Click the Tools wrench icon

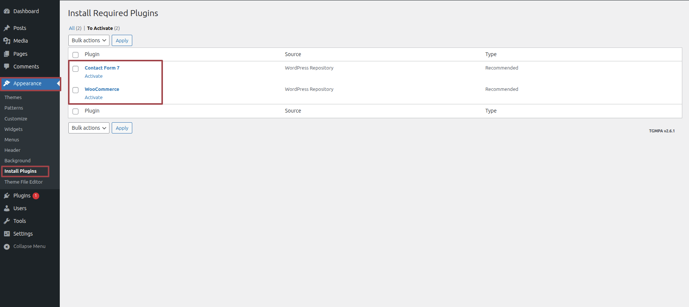7,221
